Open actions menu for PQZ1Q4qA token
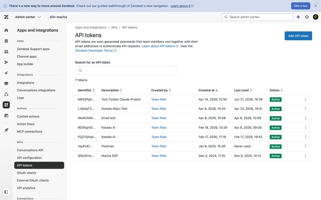321x200 pixels. (x=305, y=137)
